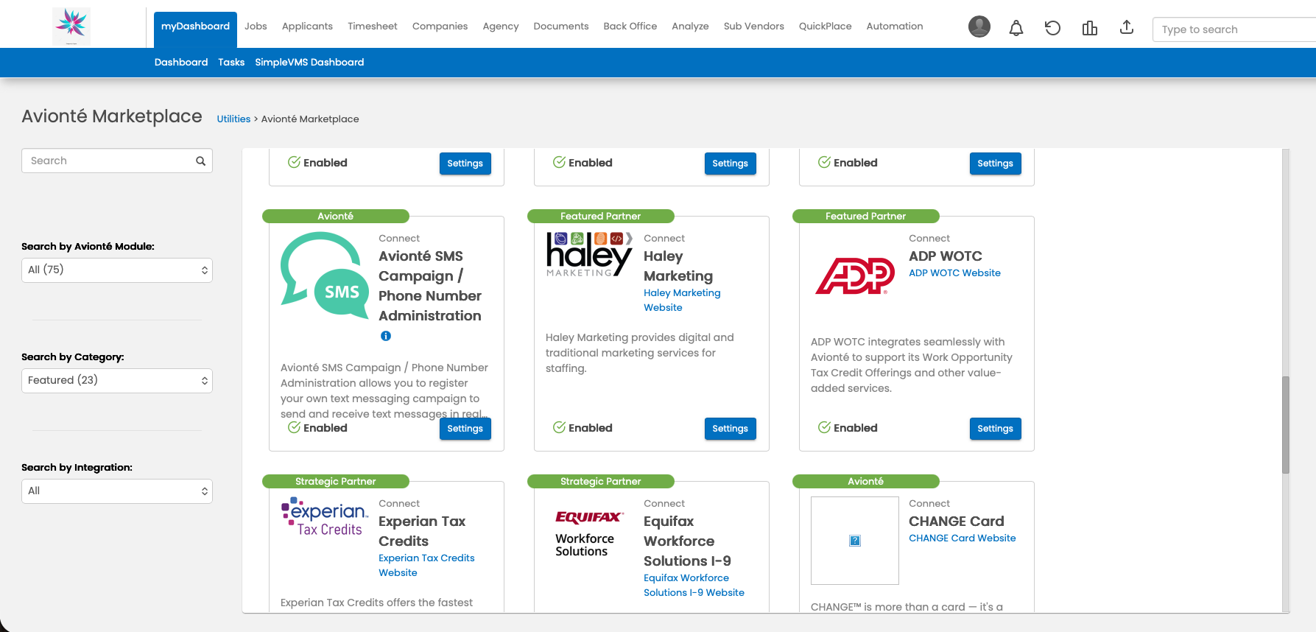Click the ADP logo
The image size is (1316, 632).
tap(855, 276)
